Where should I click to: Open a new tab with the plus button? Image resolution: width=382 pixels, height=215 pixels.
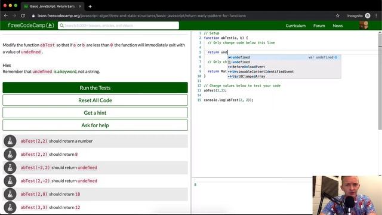coord(90,7)
